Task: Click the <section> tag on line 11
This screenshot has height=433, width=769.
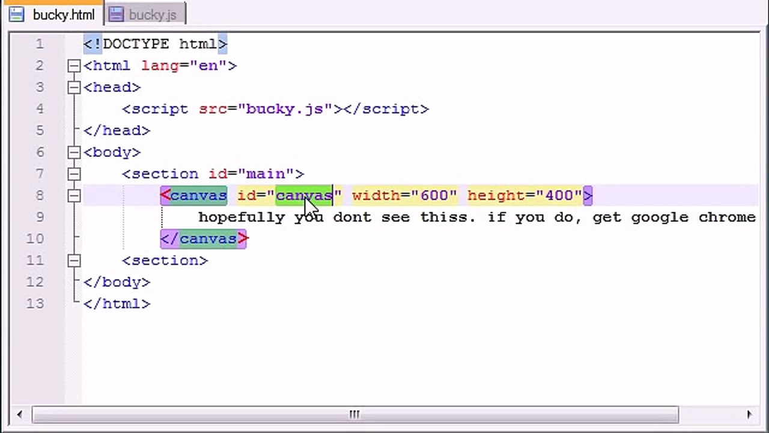Action: coord(165,260)
